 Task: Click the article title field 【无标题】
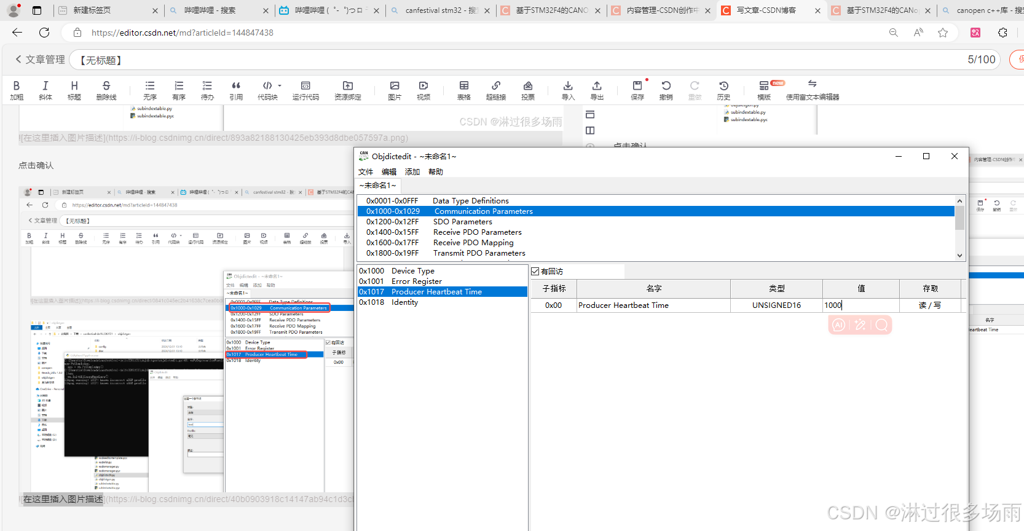(x=534, y=60)
